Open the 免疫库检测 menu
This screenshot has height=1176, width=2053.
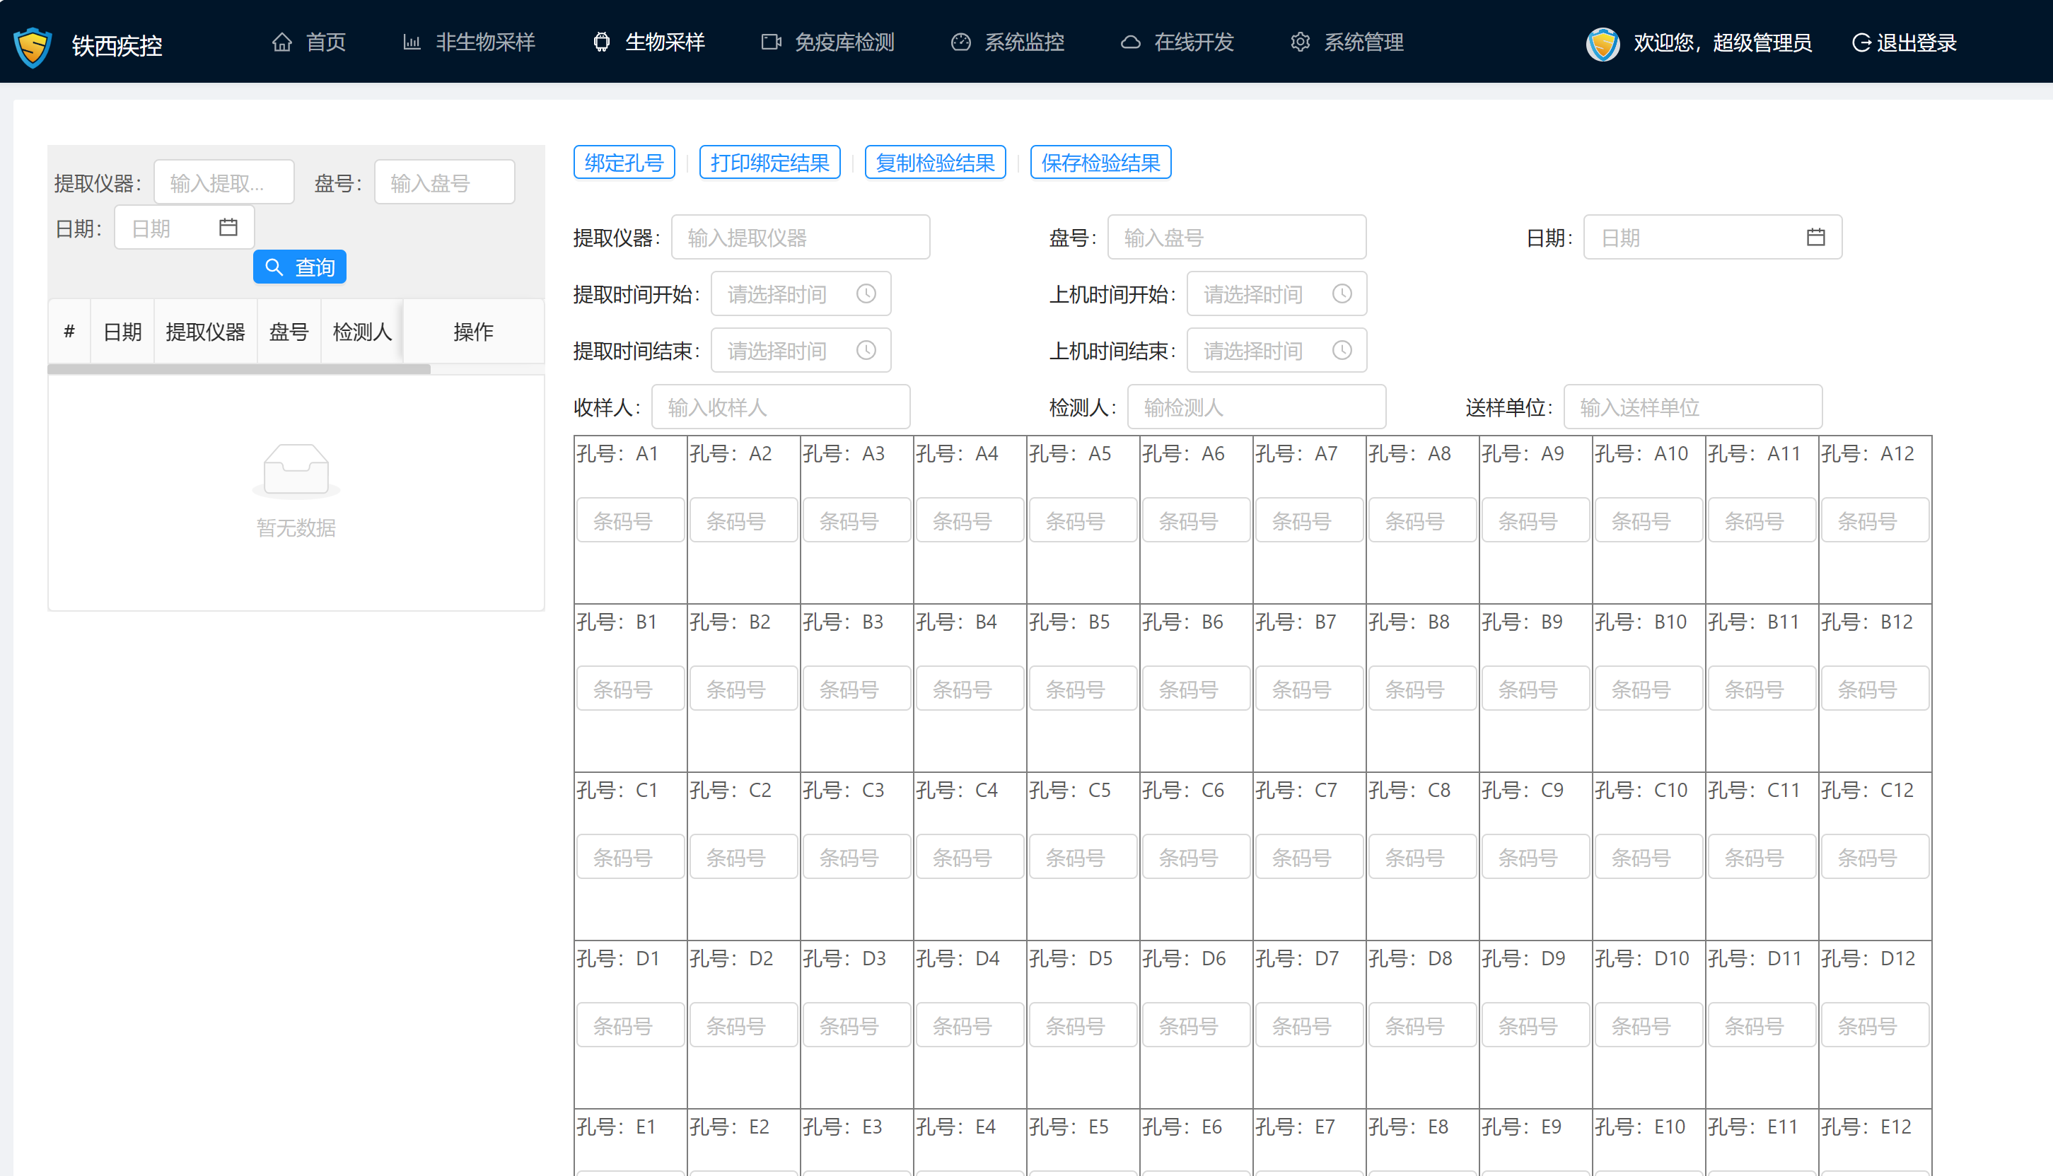pyautogui.click(x=828, y=42)
